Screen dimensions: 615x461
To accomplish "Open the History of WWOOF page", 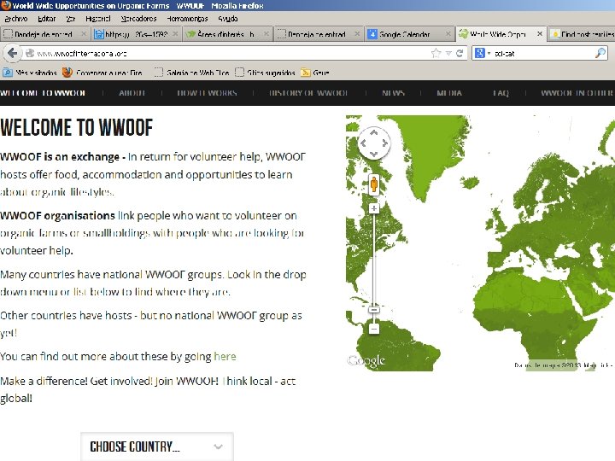I will pyautogui.click(x=308, y=93).
